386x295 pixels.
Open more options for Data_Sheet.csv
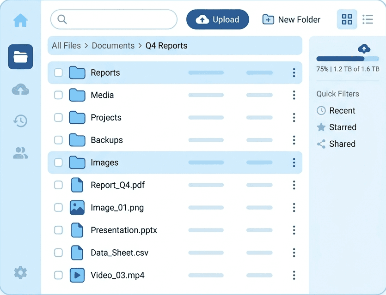[294, 253]
